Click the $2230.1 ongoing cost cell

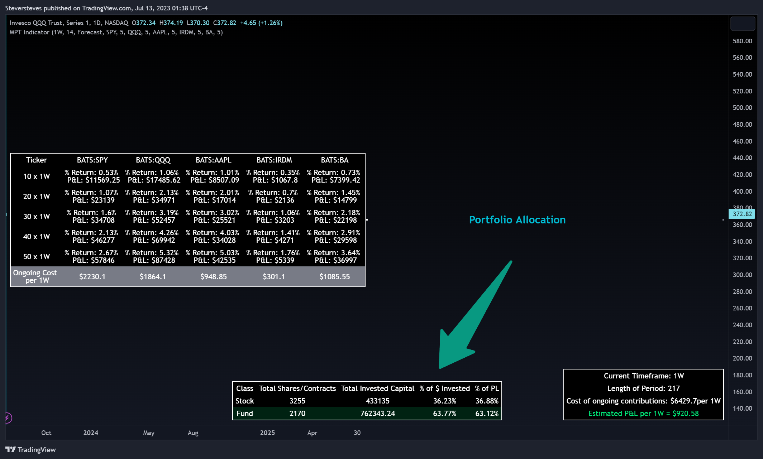point(92,277)
